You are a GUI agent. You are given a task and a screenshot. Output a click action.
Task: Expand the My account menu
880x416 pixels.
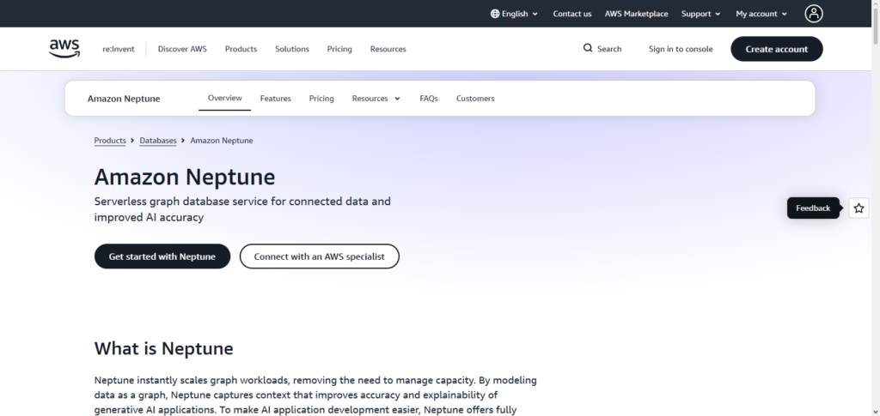761,14
